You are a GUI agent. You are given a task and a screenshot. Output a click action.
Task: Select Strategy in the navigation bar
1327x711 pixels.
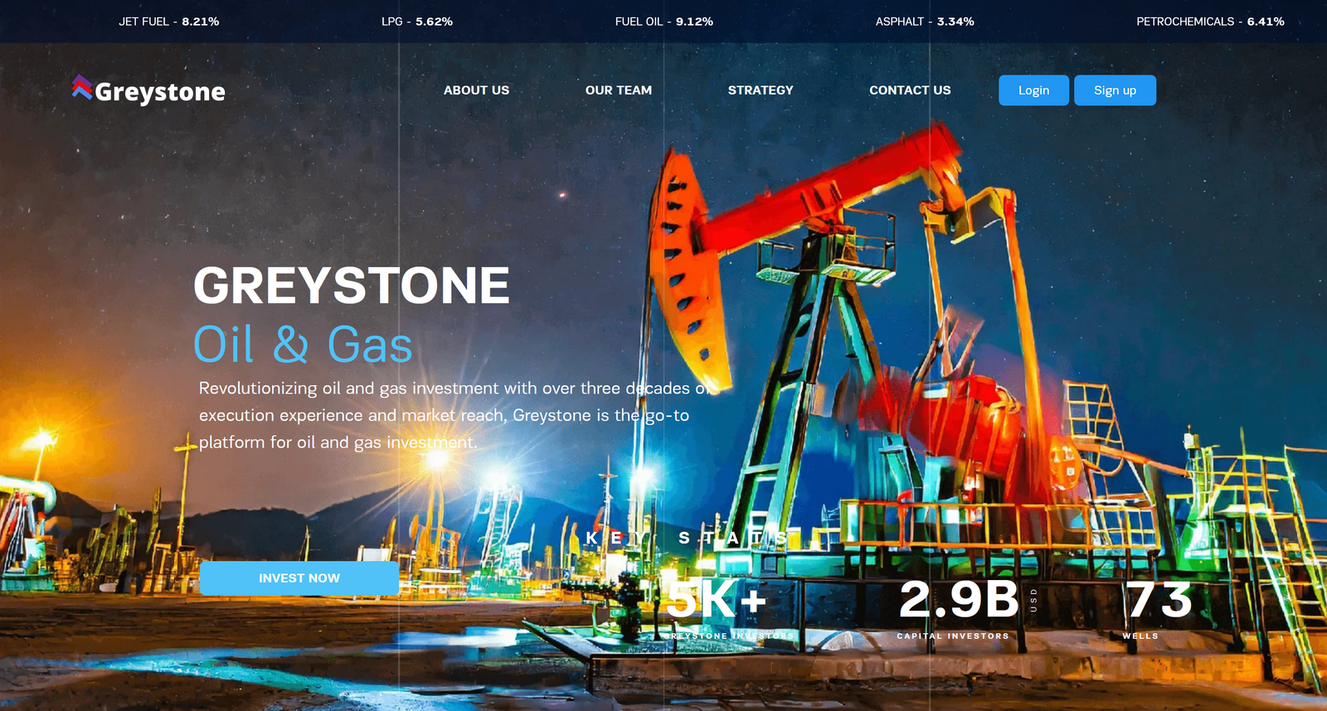coord(760,90)
